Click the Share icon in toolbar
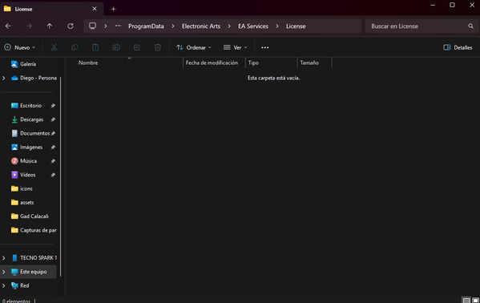This screenshot has height=303, width=480. [x=137, y=47]
